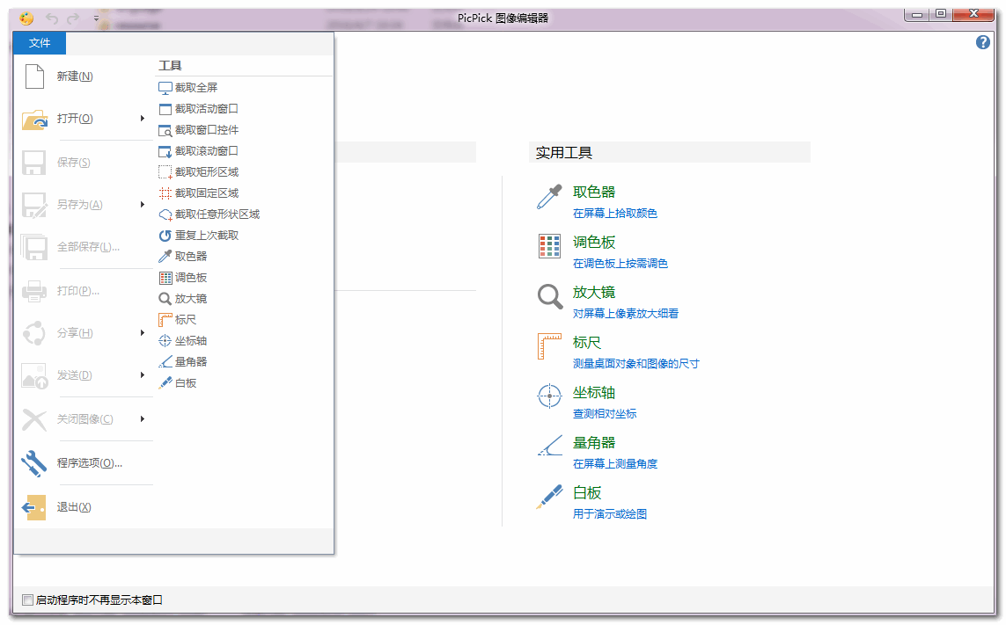Click the menu's 取色器 eyedropper icon
The width and height of the screenshot is (1006, 625).
[x=165, y=257]
